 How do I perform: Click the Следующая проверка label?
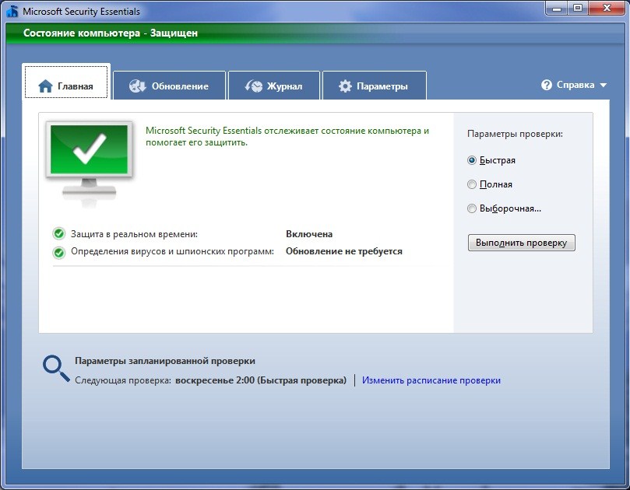123,380
